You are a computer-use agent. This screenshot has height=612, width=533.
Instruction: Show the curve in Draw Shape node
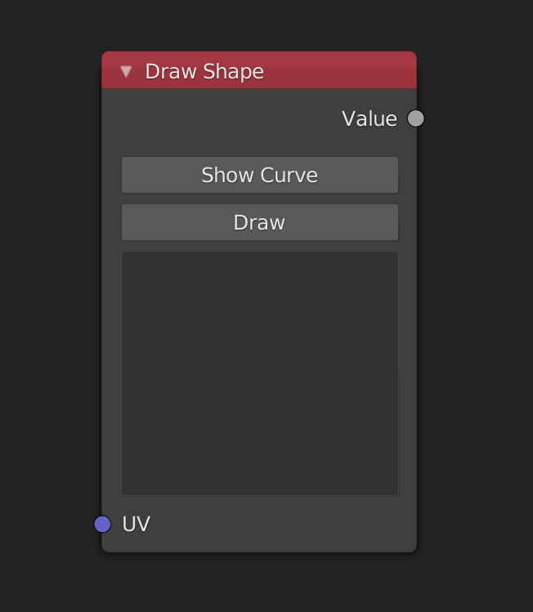(x=260, y=175)
